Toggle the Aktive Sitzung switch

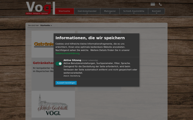59,64
